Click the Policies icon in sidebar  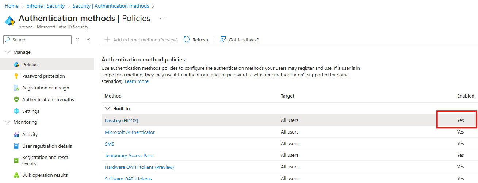pos(16,64)
